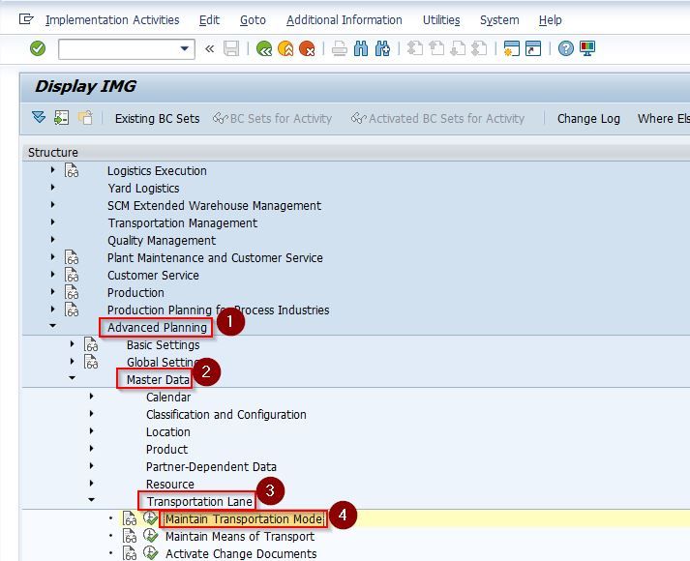Screen dimensions: 690x561
Task: Execute activity icon for Maintain Transportation Mode
Action: (151, 517)
